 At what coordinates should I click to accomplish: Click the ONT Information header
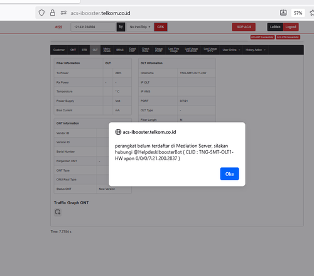(68, 123)
